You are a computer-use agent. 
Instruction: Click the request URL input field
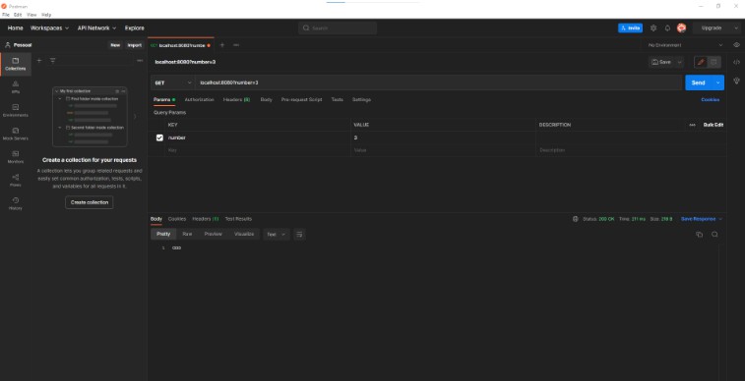coord(439,82)
